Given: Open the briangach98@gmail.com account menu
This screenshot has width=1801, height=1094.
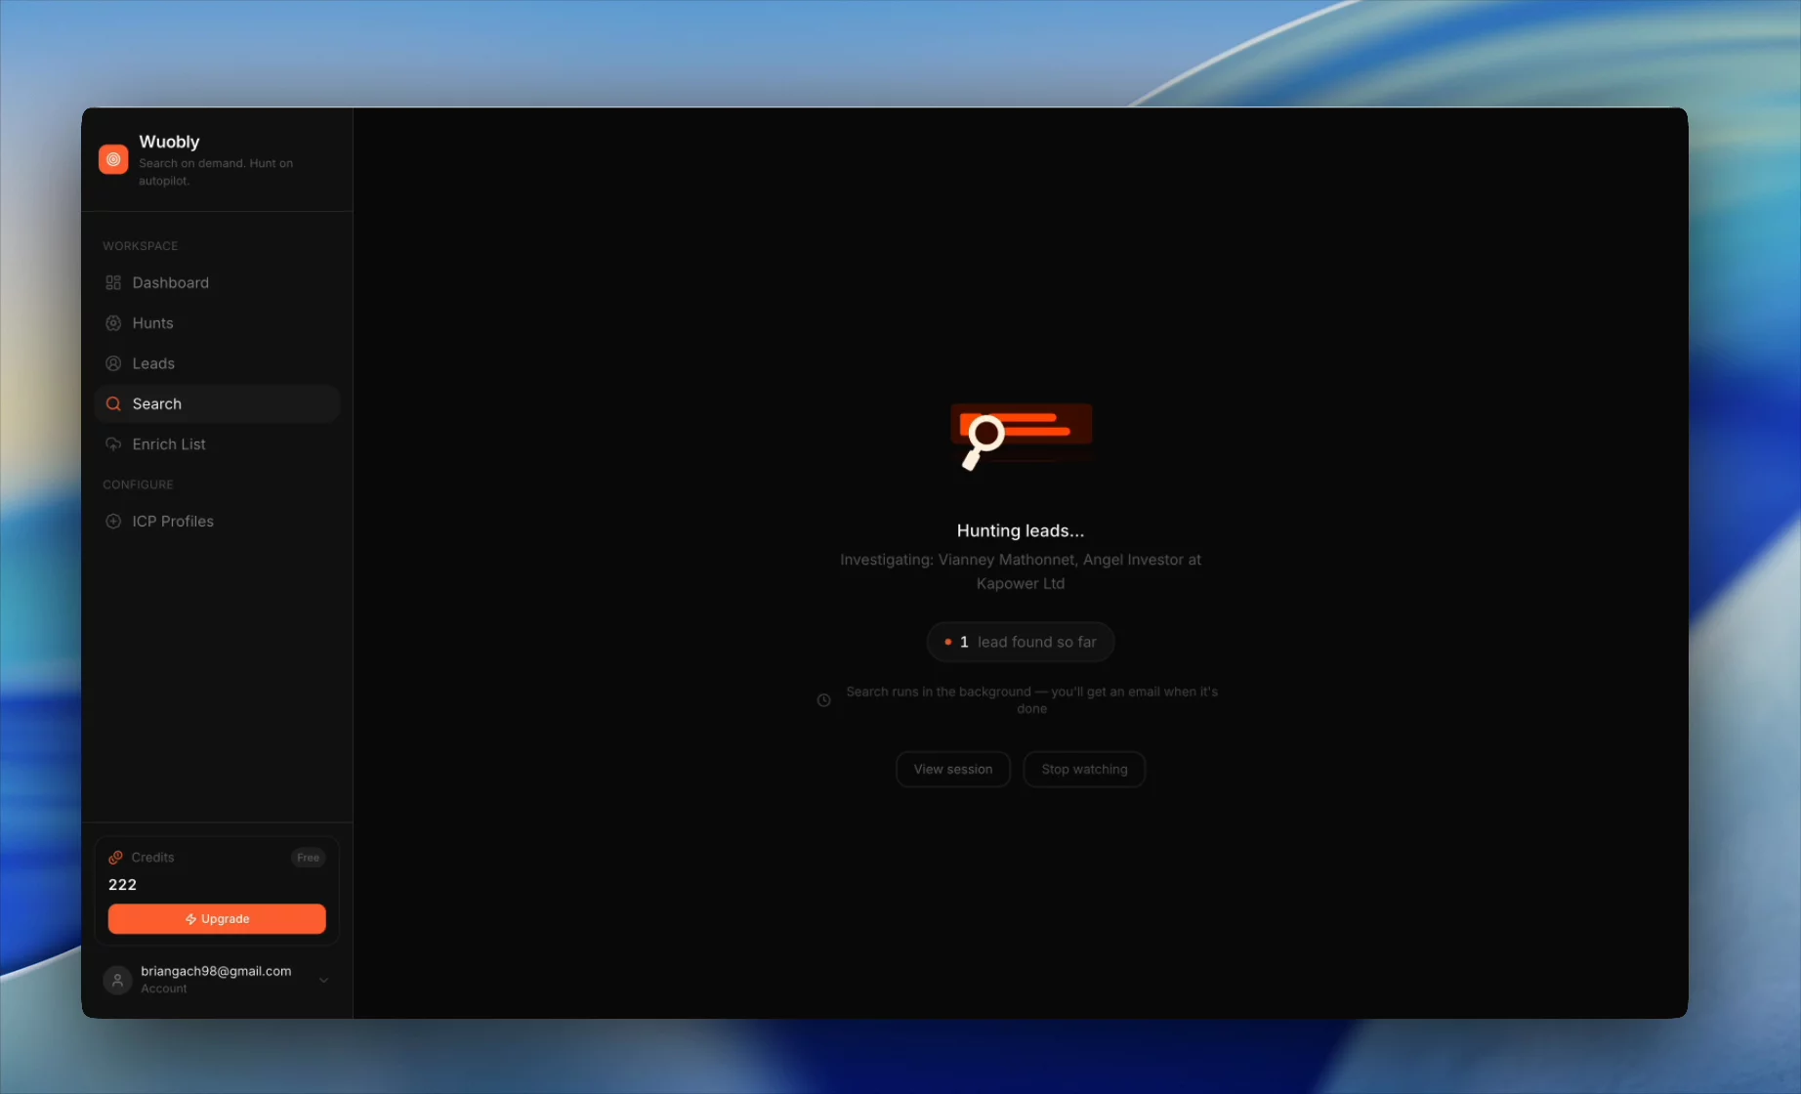Looking at the screenshot, I should [x=217, y=980].
